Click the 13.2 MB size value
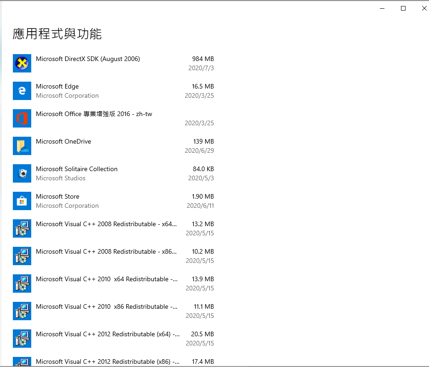The image size is (429, 367). coord(203,224)
